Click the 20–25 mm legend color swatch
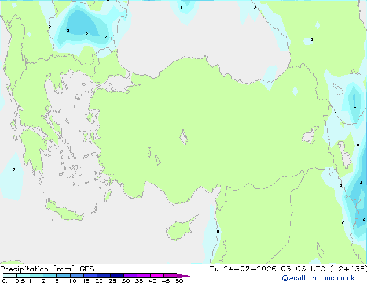367x283 pixels. tap(104, 275)
